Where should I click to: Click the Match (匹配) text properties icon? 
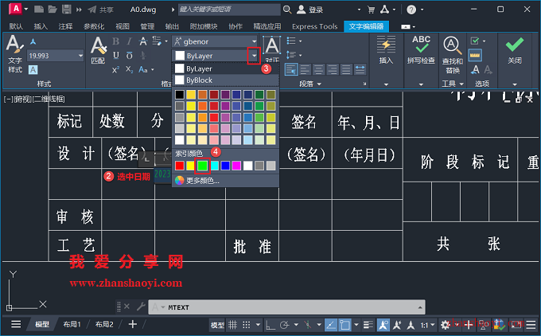pos(98,50)
